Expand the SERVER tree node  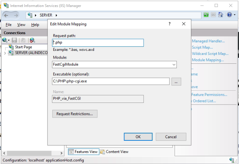(5, 53)
